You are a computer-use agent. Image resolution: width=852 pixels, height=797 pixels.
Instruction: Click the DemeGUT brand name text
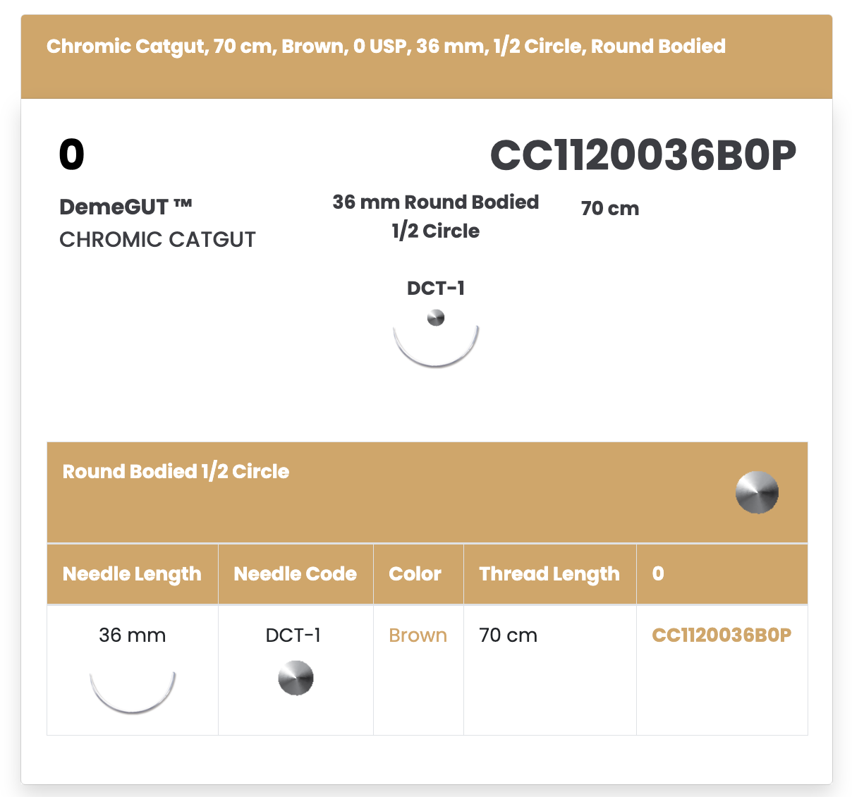[126, 207]
